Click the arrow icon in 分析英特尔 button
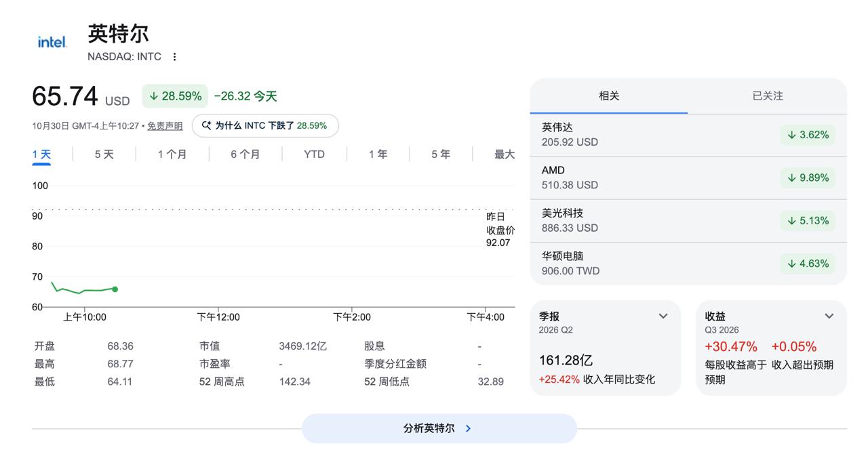Viewport: 868px width, 452px height. (468, 428)
